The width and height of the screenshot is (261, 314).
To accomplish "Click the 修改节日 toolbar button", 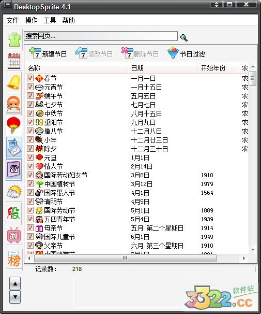I will coord(94,53).
